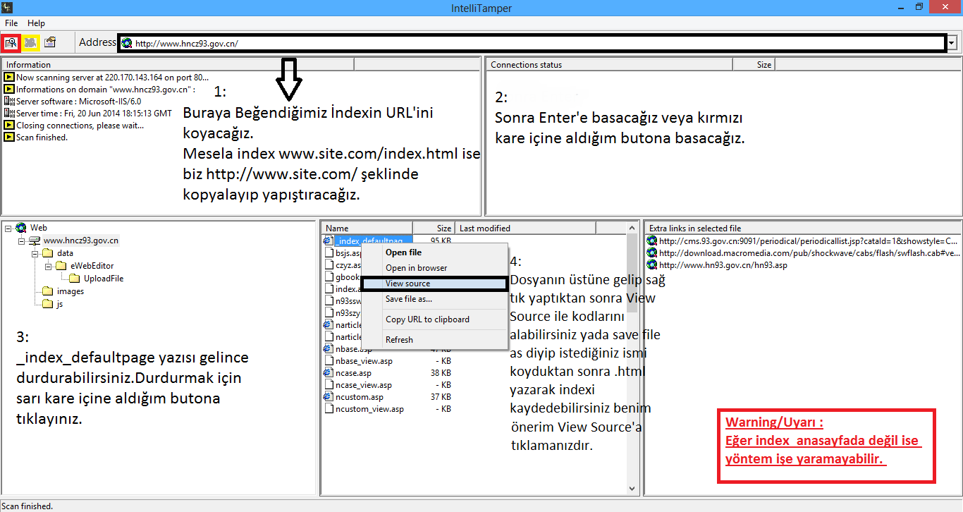This screenshot has height=512, width=963.
Task: Sort files by Name column header
Action: (x=367, y=228)
